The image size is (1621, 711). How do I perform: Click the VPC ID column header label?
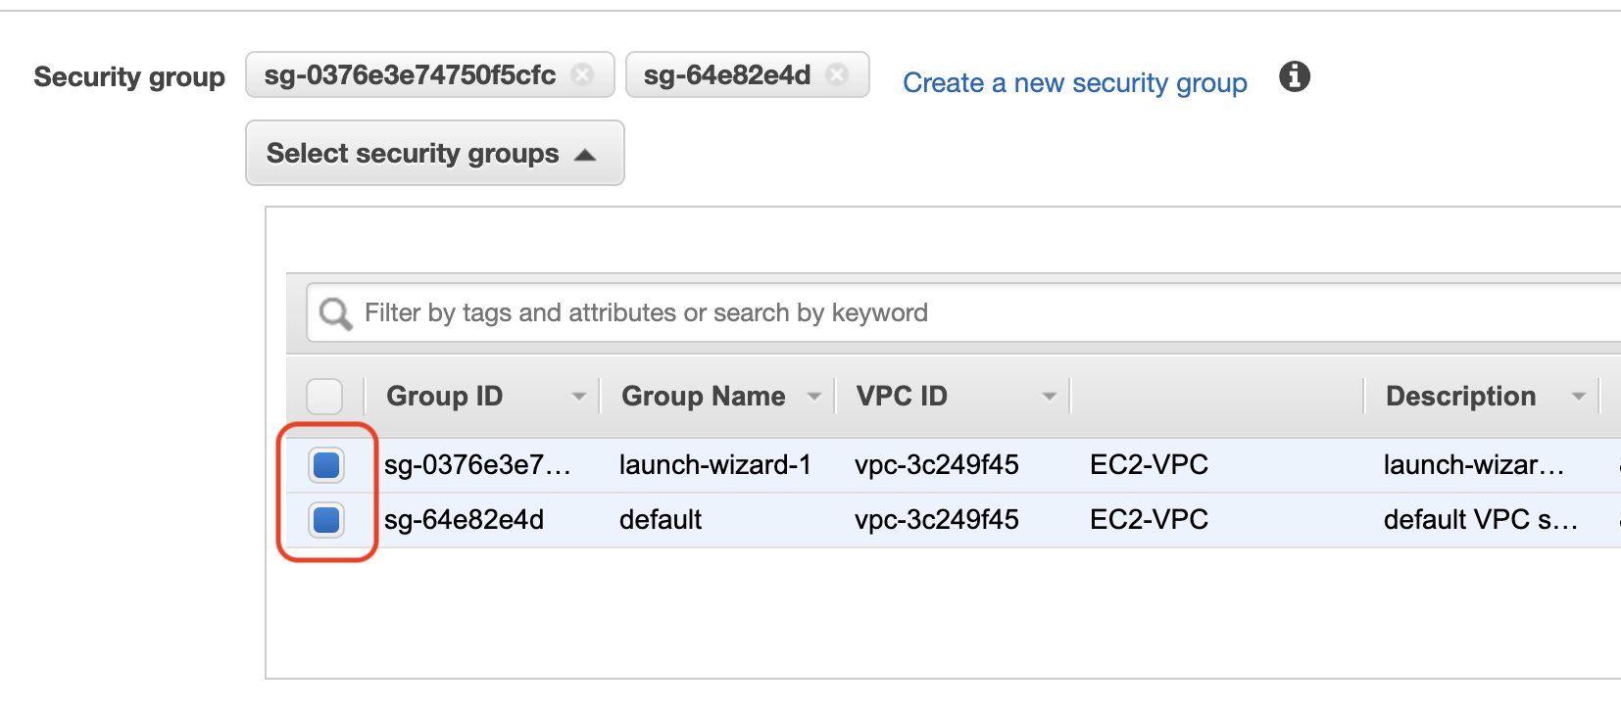point(902,397)
